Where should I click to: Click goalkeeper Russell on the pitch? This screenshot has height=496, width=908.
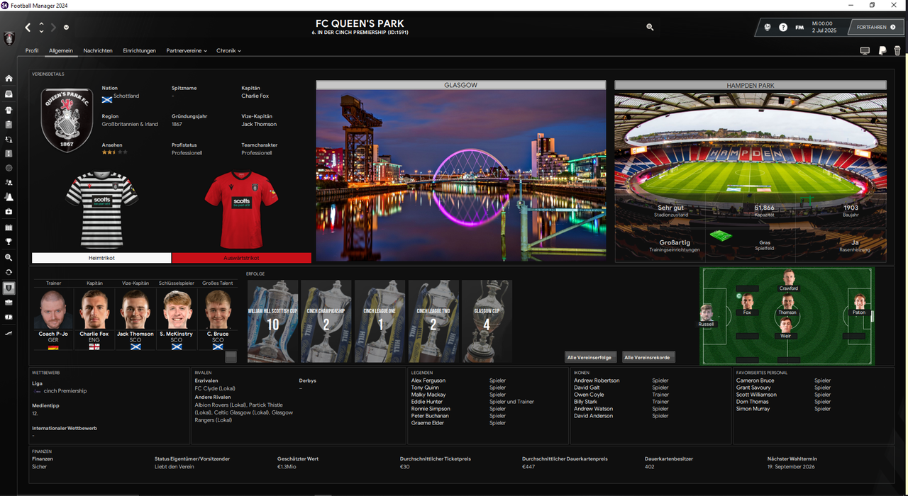[706, 316]
